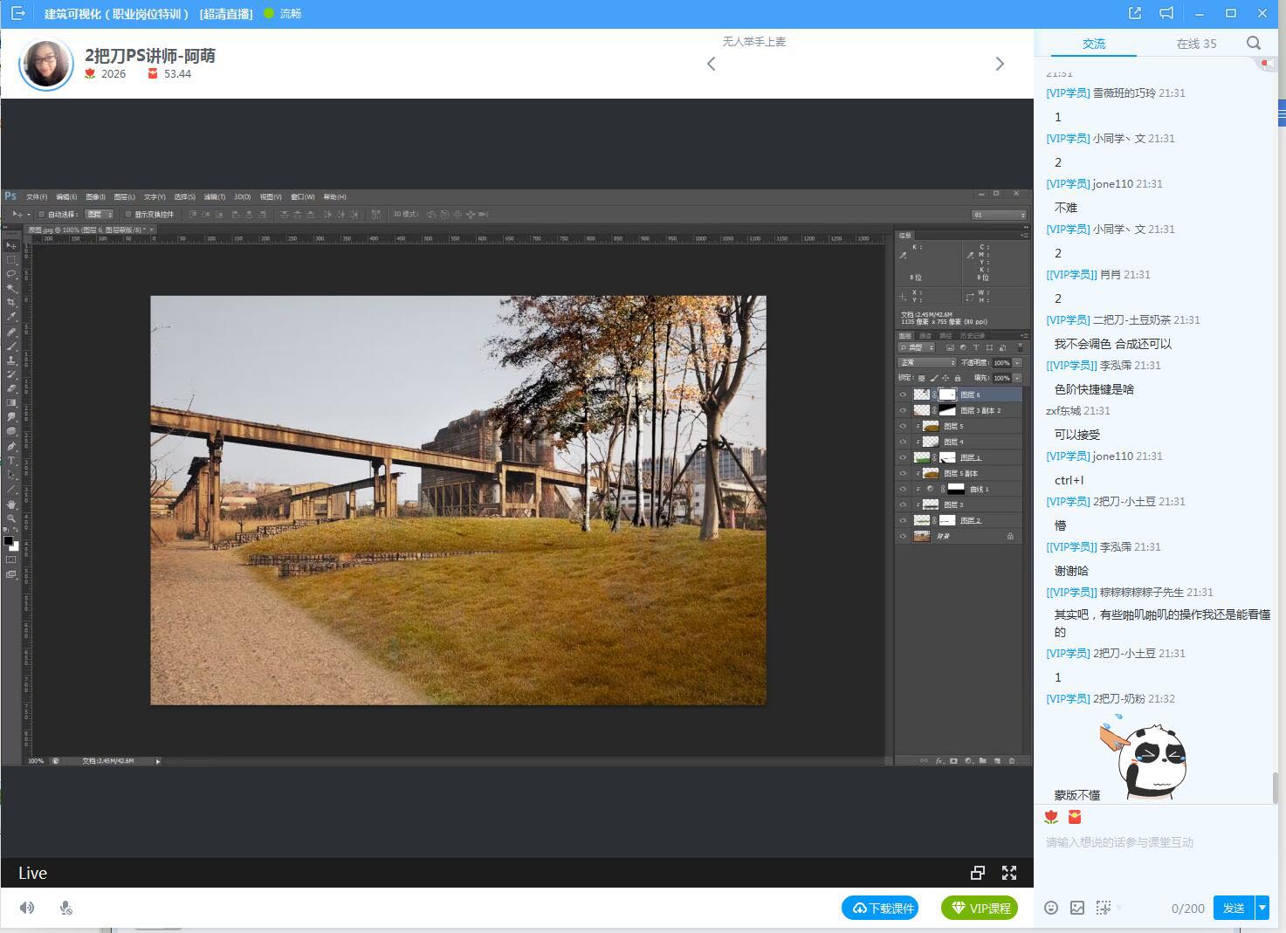Switch to the 在线 35 tab

(x=1195, y=43)
